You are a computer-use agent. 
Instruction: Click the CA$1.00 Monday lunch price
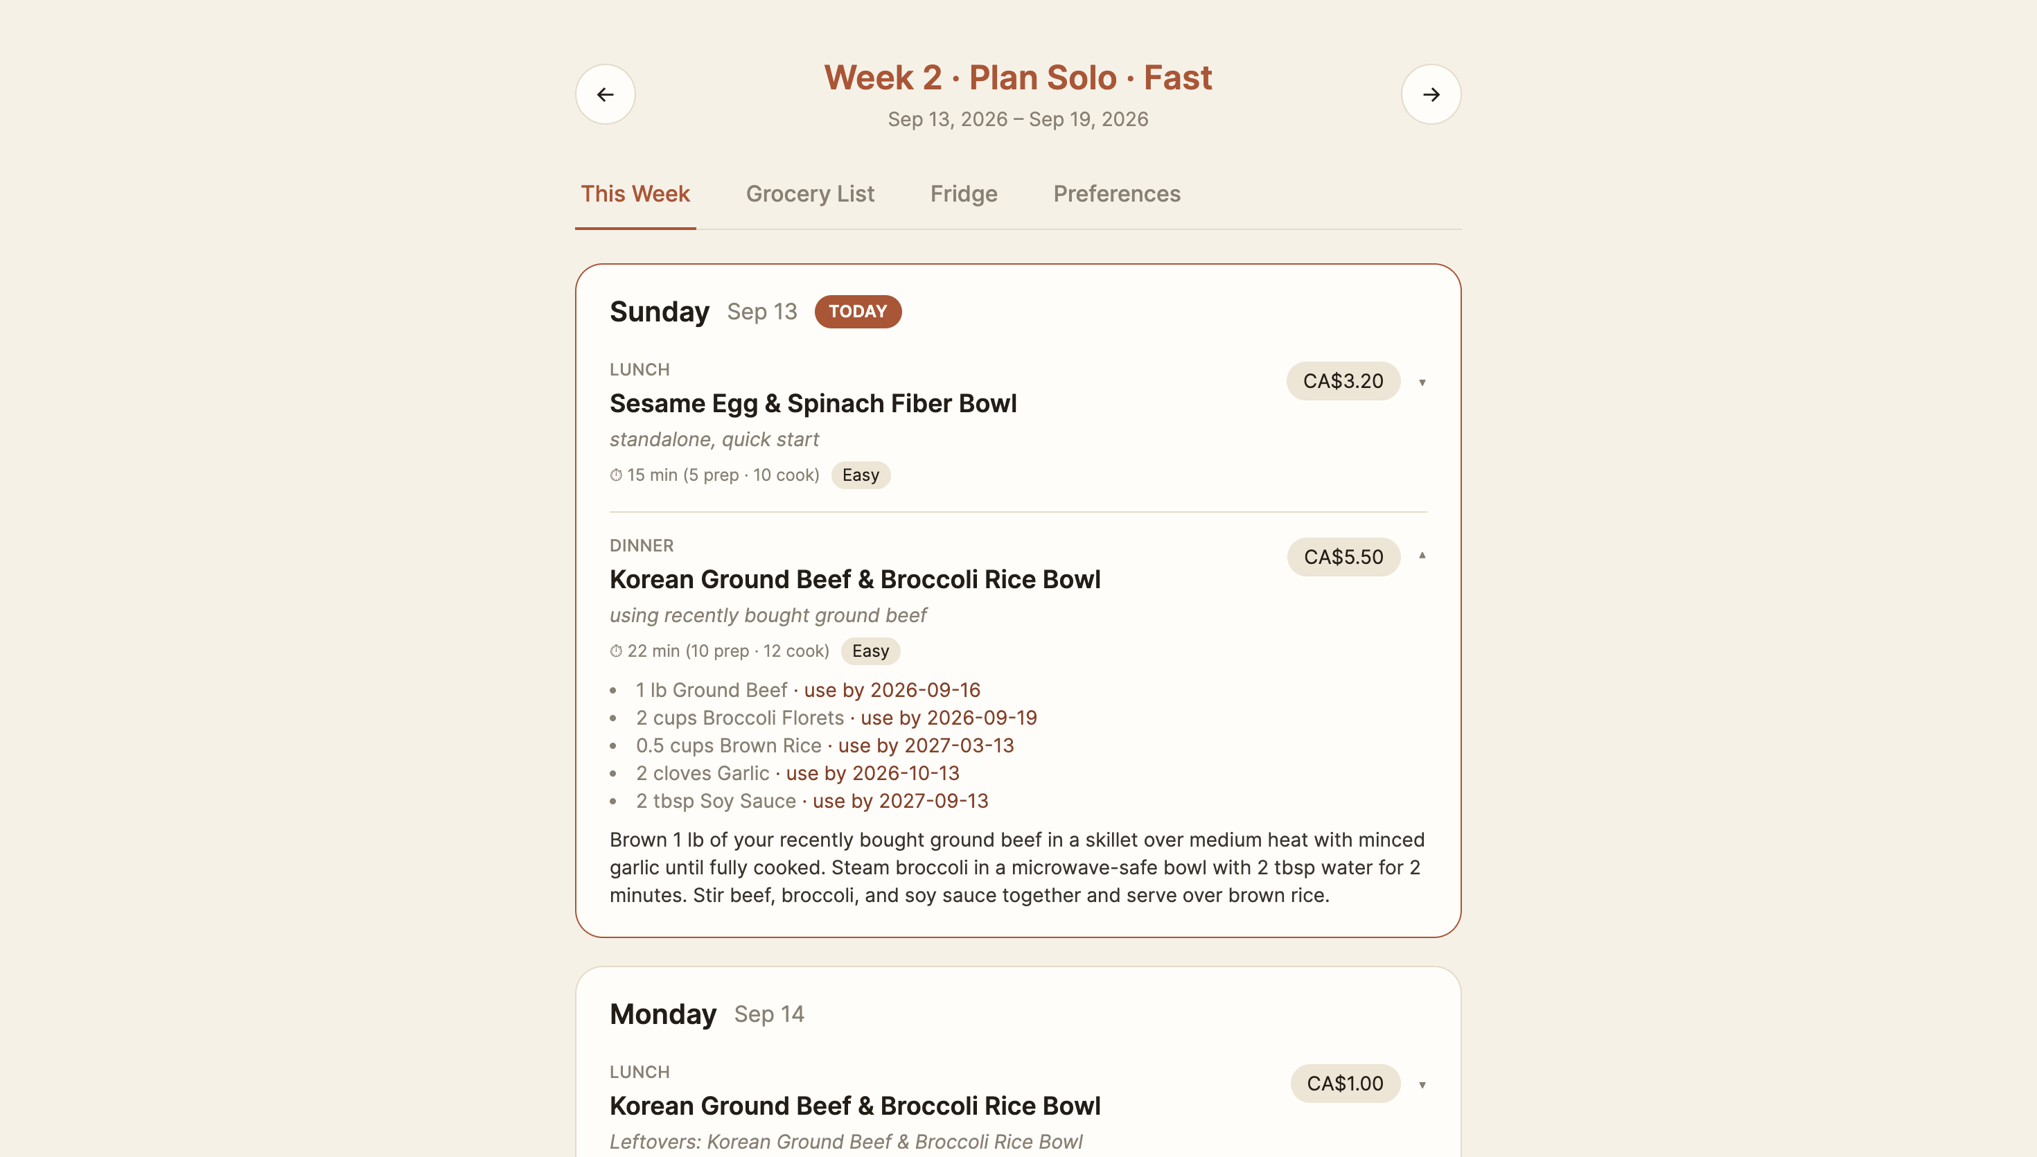(x=1344, y=1084)
